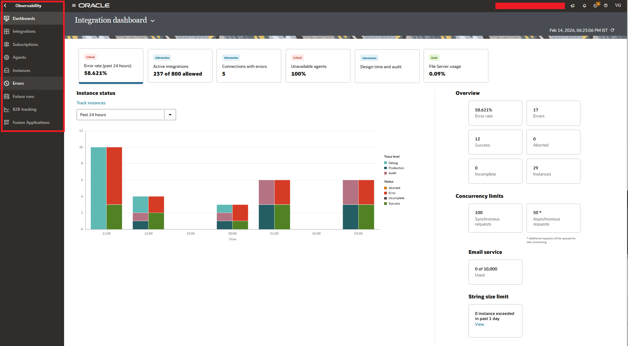Toggle Debug trace level in chart legend
The image size is (628, 346).
tap(393, 163)
